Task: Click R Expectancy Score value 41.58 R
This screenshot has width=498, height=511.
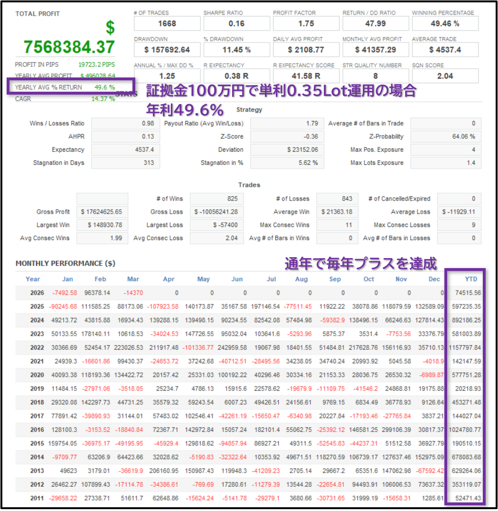Action: click(x=306, y=76)
